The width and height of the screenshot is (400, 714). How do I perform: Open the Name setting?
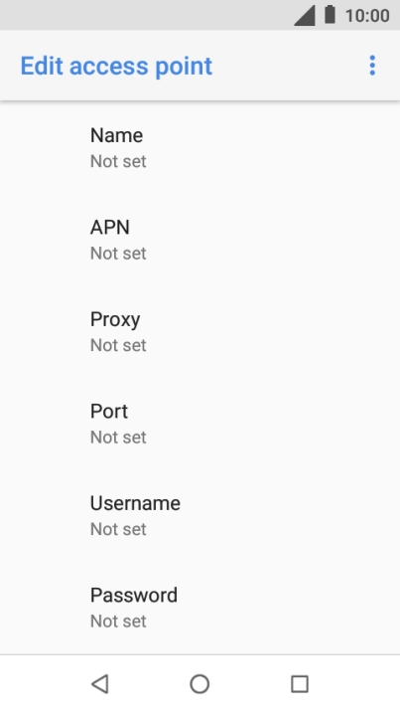coord(200,148)
